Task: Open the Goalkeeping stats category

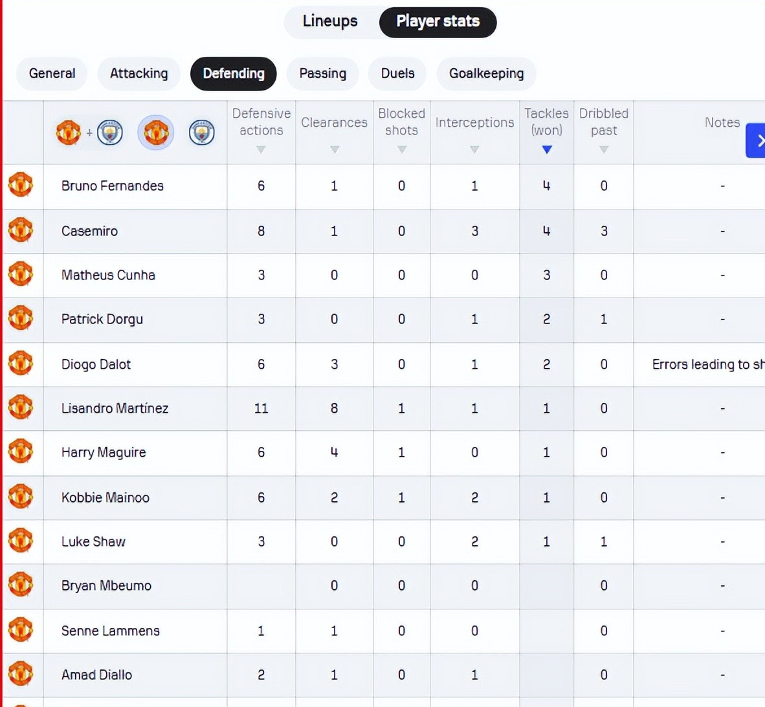Action: click(486, 73)
